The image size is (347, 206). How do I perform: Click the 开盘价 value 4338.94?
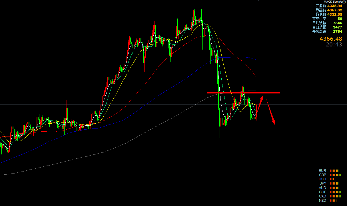(334, 6)
